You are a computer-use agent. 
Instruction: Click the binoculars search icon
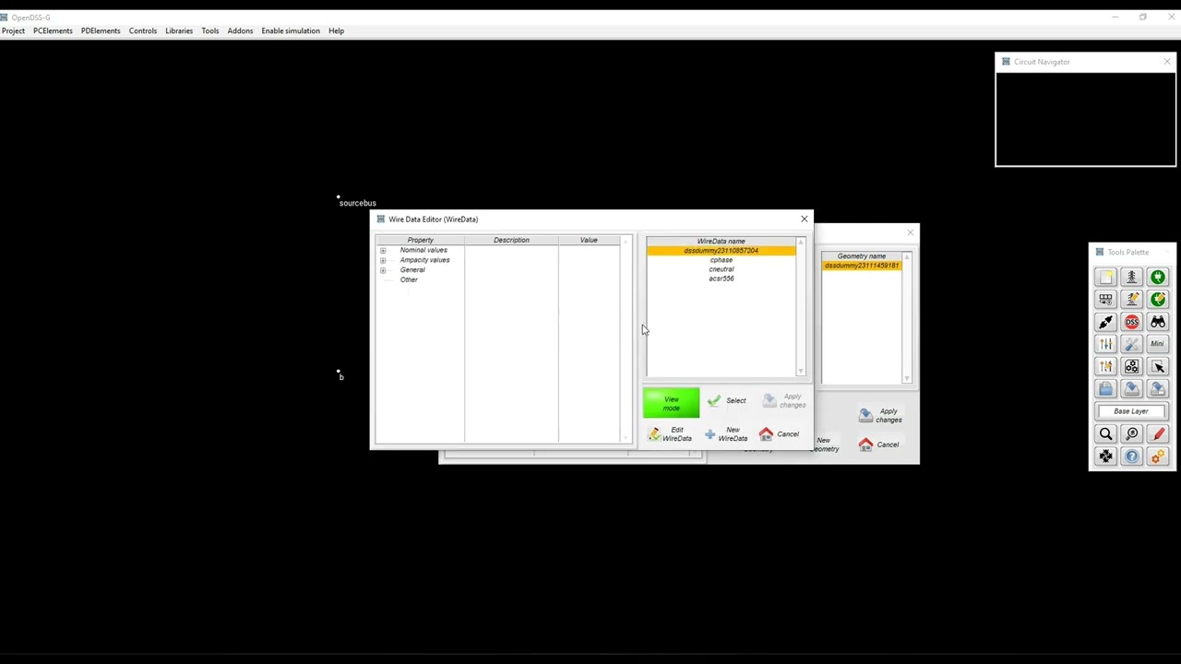1157,322
